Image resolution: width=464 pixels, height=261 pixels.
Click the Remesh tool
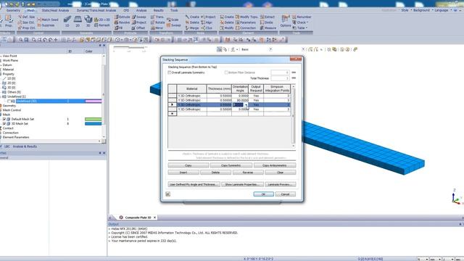point(102,25)
